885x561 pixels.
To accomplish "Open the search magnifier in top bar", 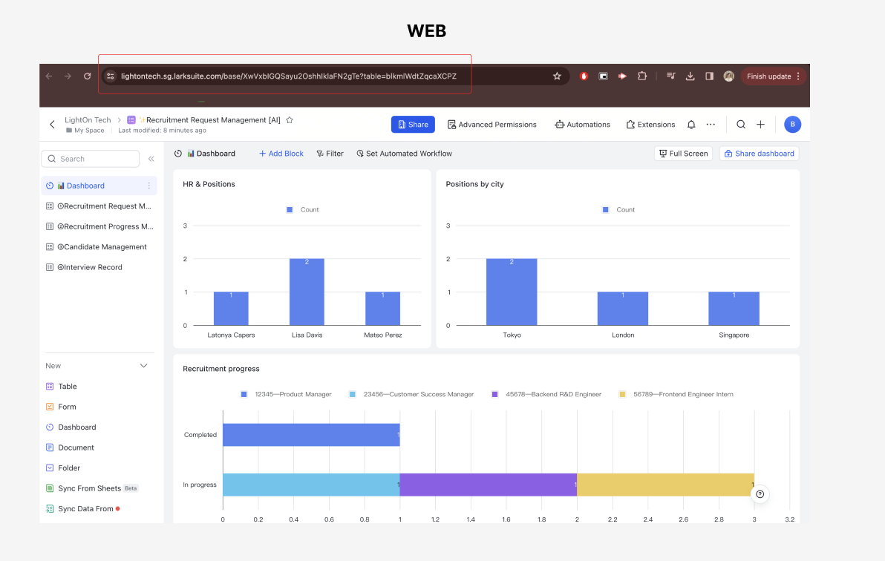I will pyautogui.click(x=741, y=125).
